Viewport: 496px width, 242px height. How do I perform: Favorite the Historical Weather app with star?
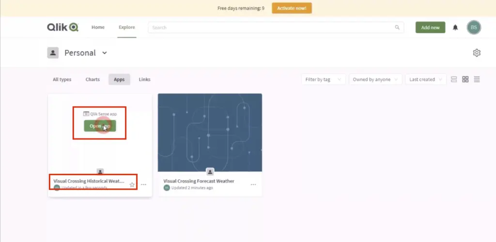pos(132,184)
